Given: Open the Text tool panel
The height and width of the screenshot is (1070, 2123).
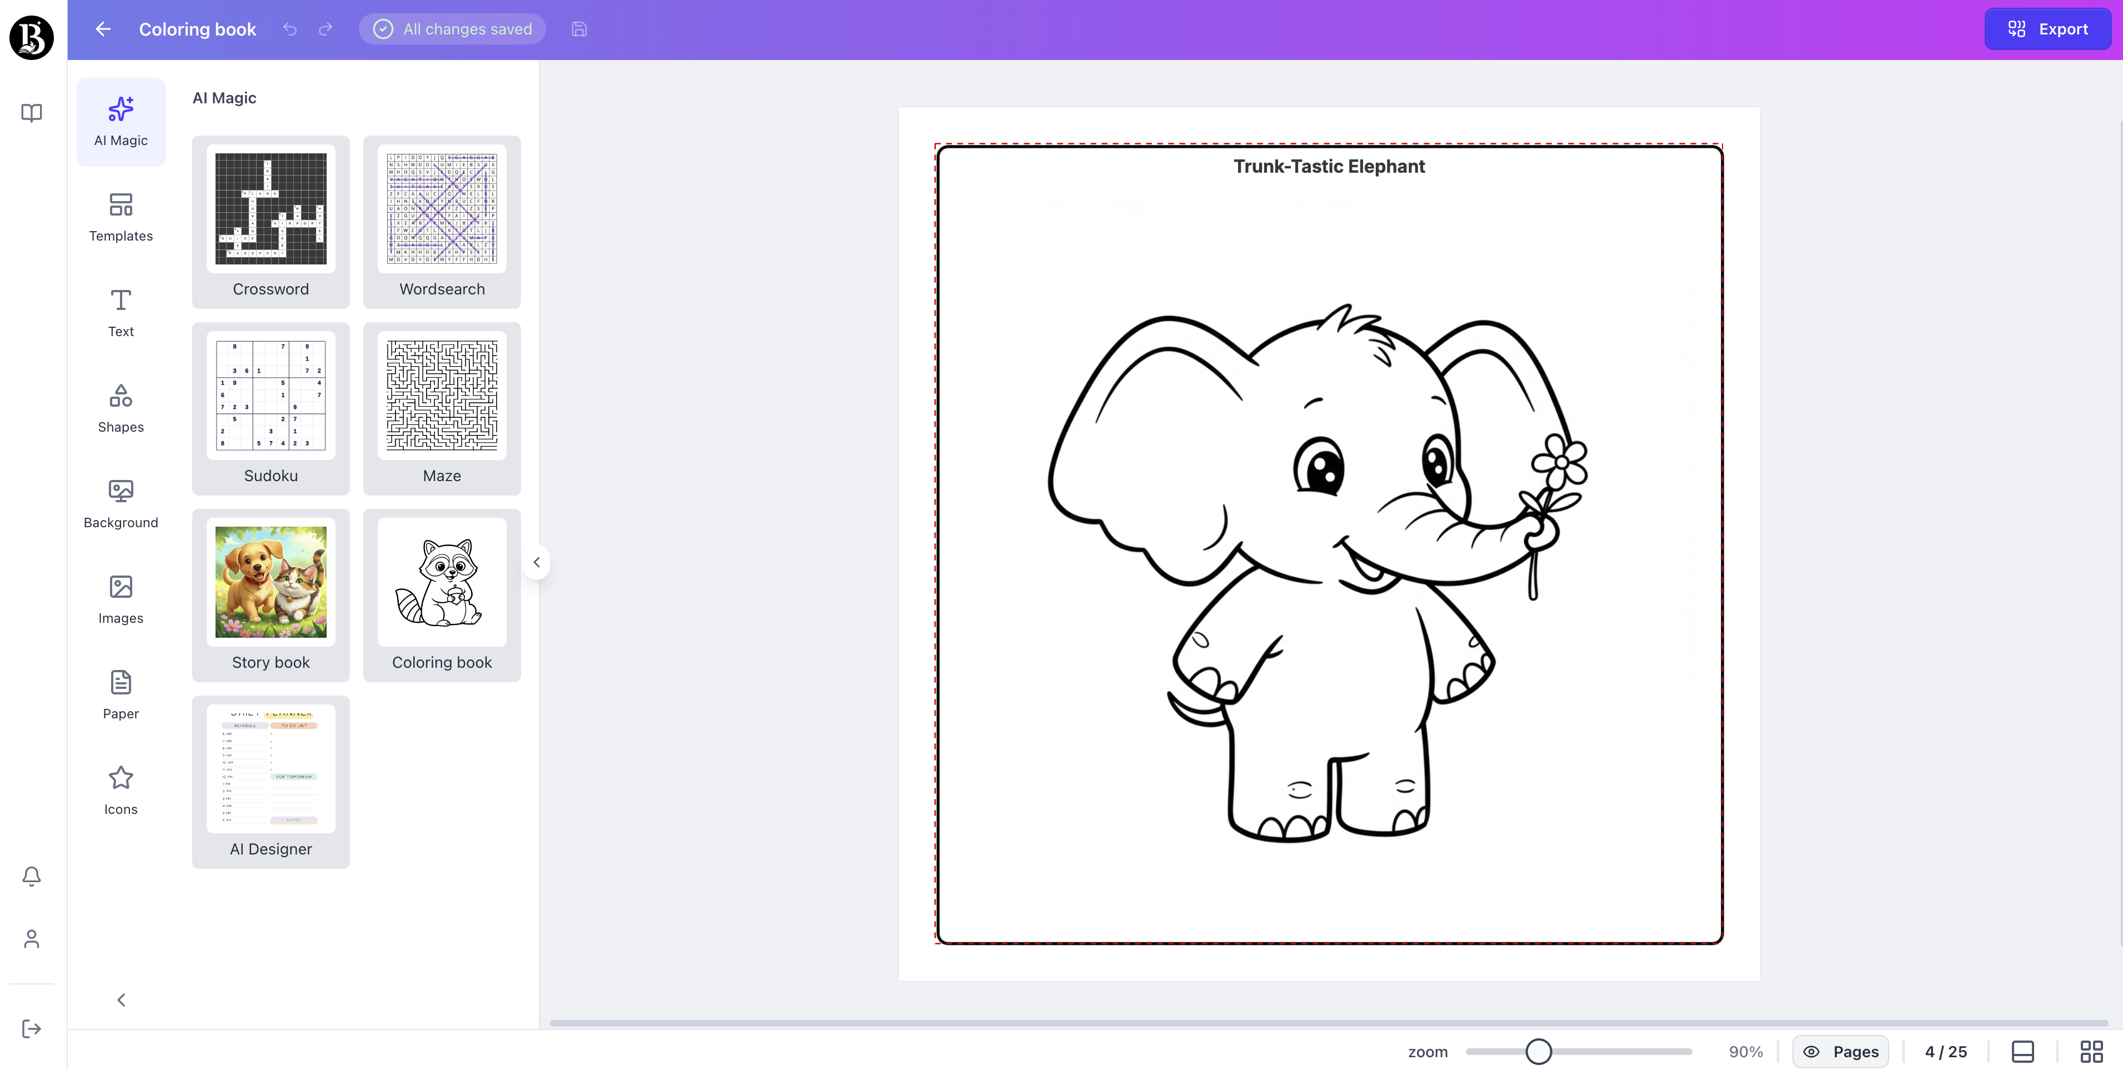Looking at the screenshot, I should (x=121, y=312).
